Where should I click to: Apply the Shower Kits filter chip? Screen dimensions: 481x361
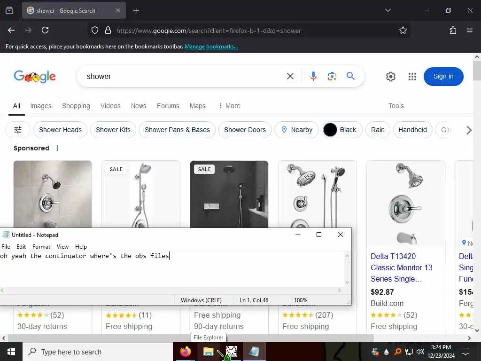pos(113,130)
